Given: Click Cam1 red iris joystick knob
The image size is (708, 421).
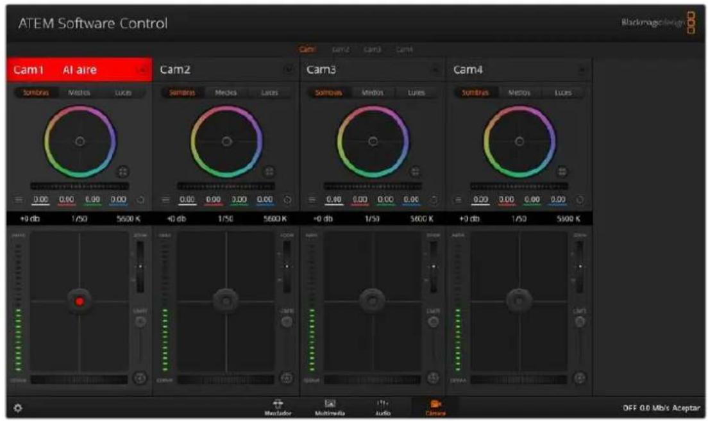Looking at the screenshot, I should (80, 301).
